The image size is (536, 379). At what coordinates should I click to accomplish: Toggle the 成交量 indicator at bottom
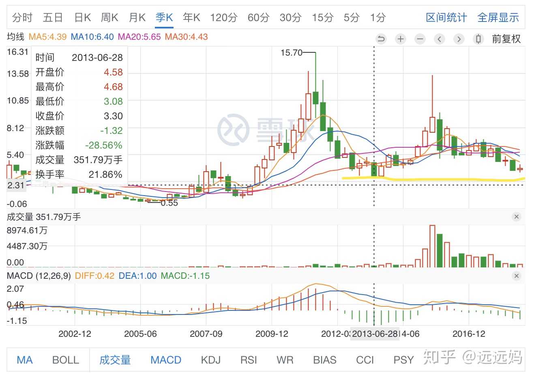pos(115,360)
